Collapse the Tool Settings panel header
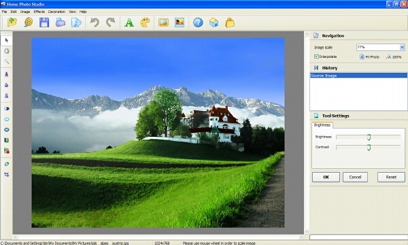Screen dimensions: 408x245 tap(358, 116)
